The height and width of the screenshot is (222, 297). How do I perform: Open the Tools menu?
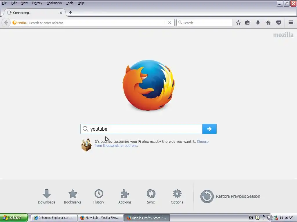[70, 3]
